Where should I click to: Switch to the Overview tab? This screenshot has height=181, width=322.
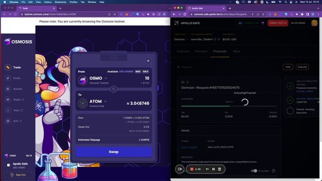pyautogui.click(x=183, y=51)
